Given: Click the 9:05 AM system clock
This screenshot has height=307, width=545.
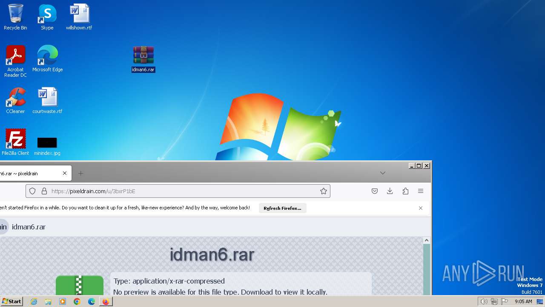Looking at the screenshot, I should [523, 301].
